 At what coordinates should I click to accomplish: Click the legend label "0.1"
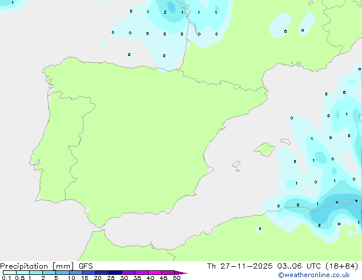click(x=6, y=278)
